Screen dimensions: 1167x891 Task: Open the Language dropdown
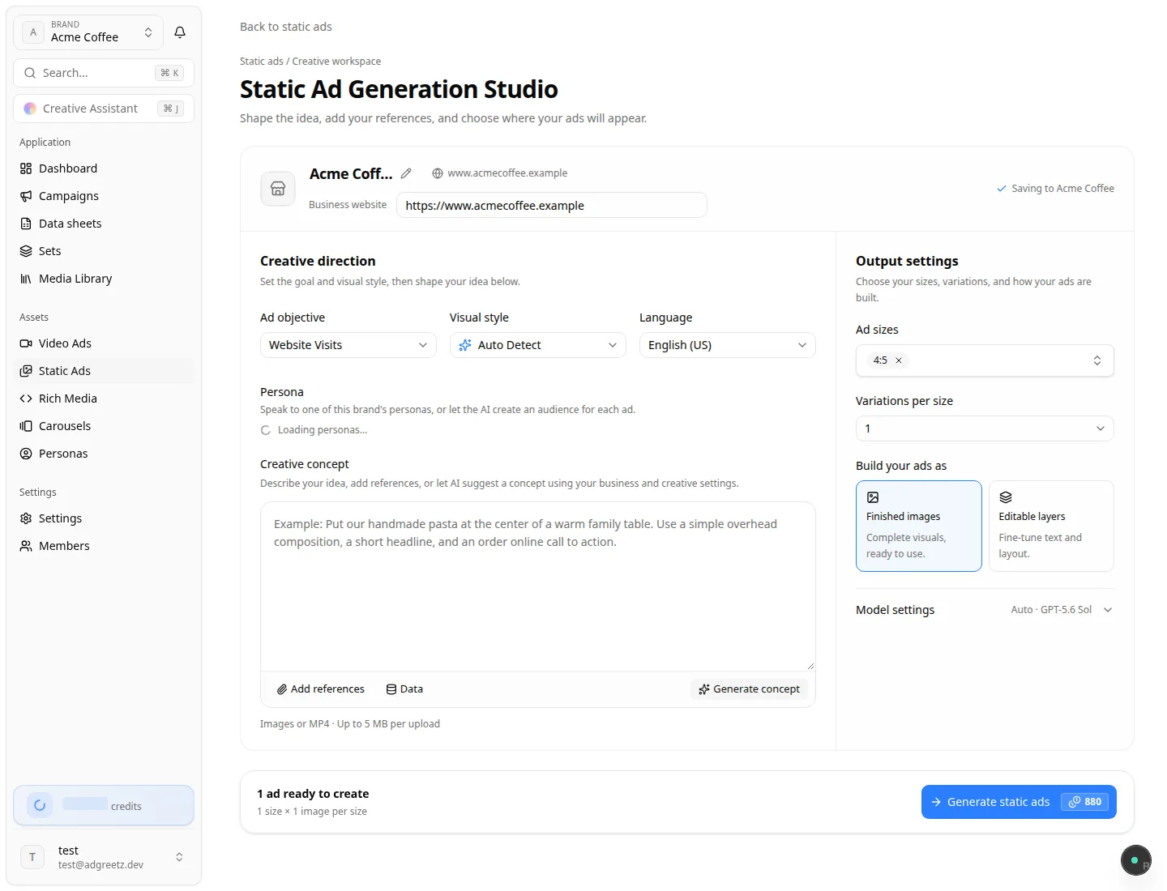tap(727, 345)
